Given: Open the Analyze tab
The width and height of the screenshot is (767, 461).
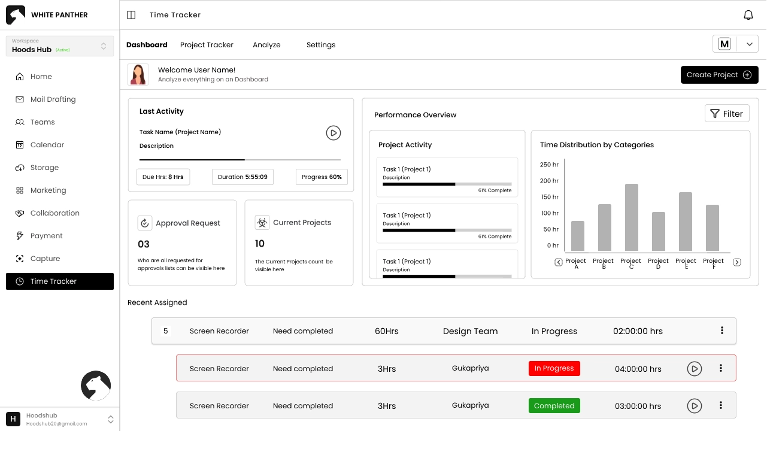Looking at the screenshot, I should point(266,45).
